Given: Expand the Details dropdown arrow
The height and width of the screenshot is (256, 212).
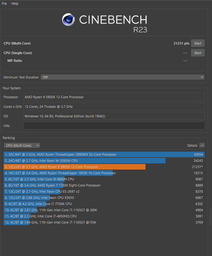Looking at the screenshot, I should (x=202, y=145).
